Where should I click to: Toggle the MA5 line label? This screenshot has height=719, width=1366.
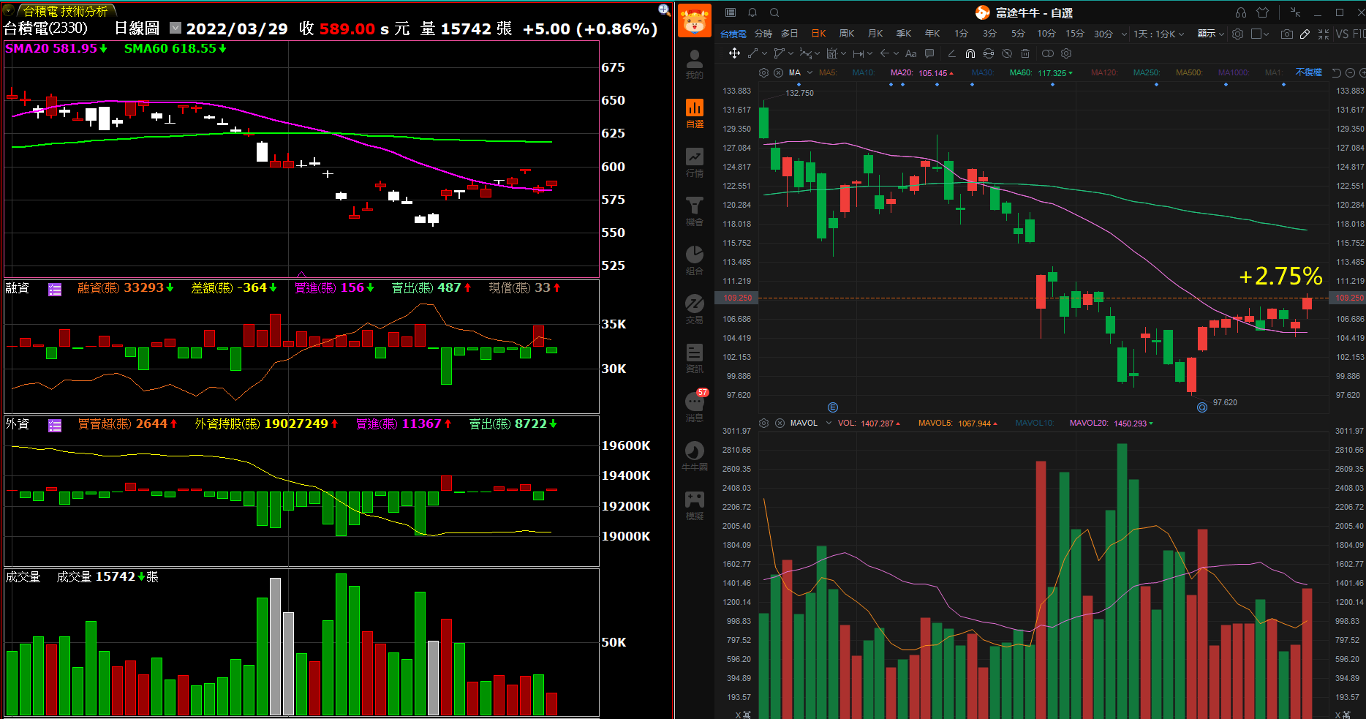tap(828, 72)
